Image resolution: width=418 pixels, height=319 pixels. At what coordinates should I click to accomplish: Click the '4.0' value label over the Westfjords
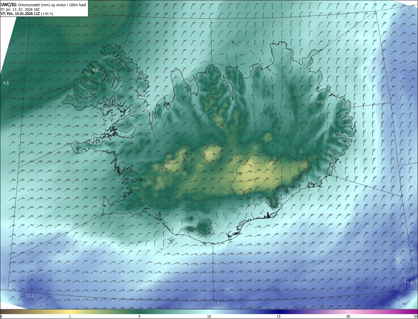95,70
